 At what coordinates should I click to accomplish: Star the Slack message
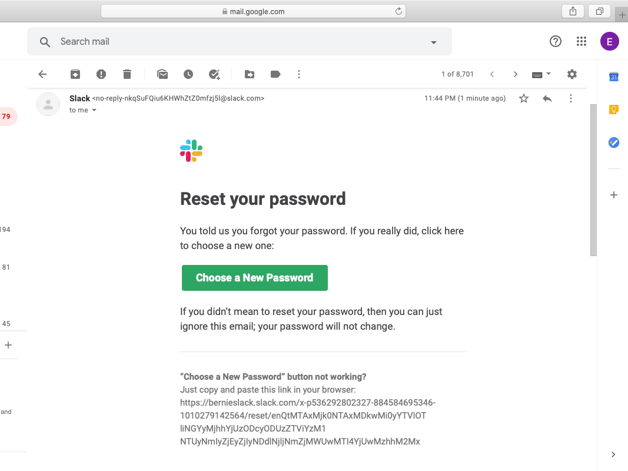click(523, 98)
